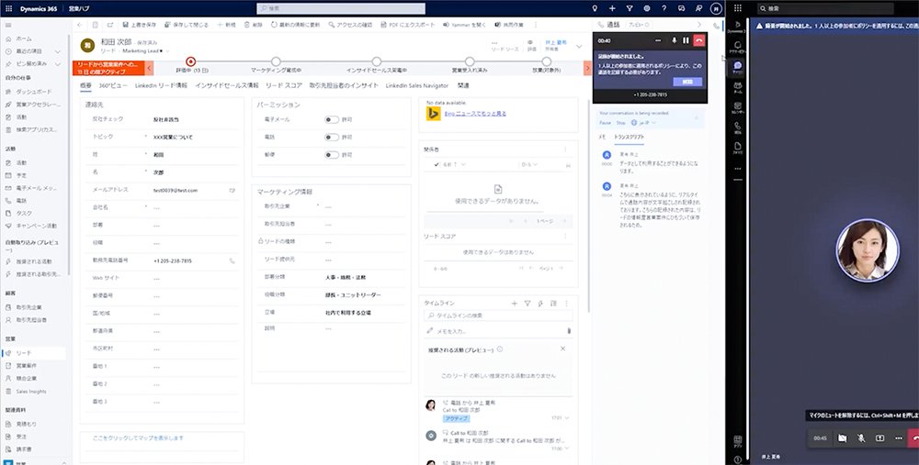Open the Teams Chat icon
Screen dimensions: 919x465
point(738,67)
